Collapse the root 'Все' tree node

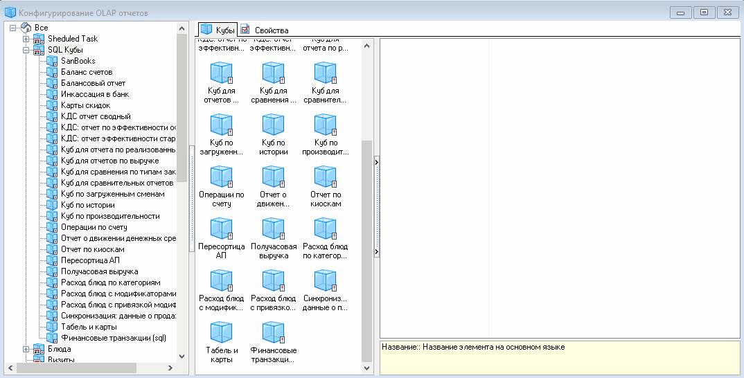(x=13, y=28)
